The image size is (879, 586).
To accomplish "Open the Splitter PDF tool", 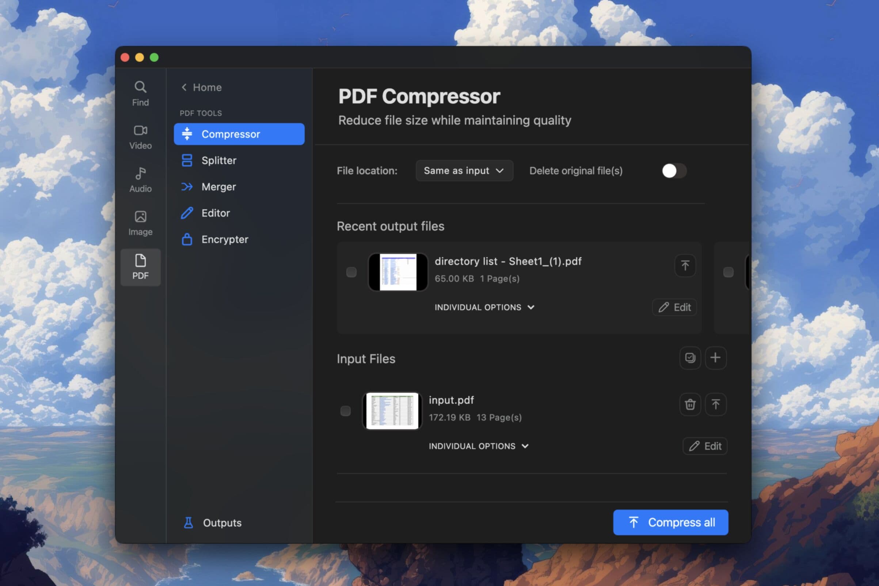I will click(239, 160).
